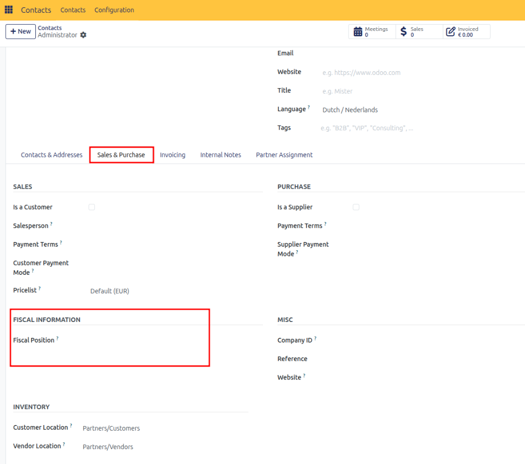The width and height of the screenshot is (525, 464).
Task: Show help tooltip for Customer Payment Mode
Action: click(x=33, y=271)
